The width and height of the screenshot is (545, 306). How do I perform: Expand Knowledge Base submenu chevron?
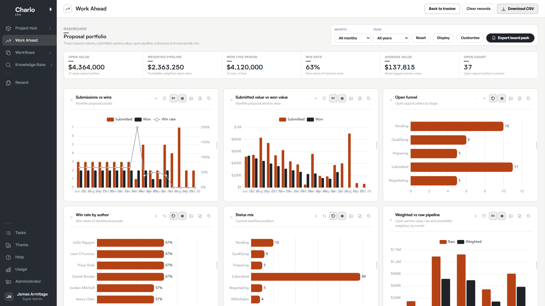pyautogui.click(x=51, y=65)
